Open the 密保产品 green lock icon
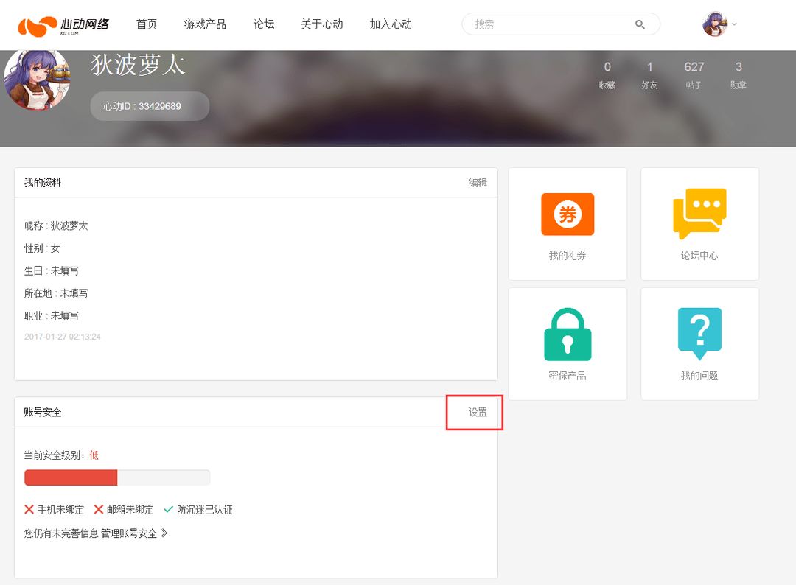 click(568, 334)
